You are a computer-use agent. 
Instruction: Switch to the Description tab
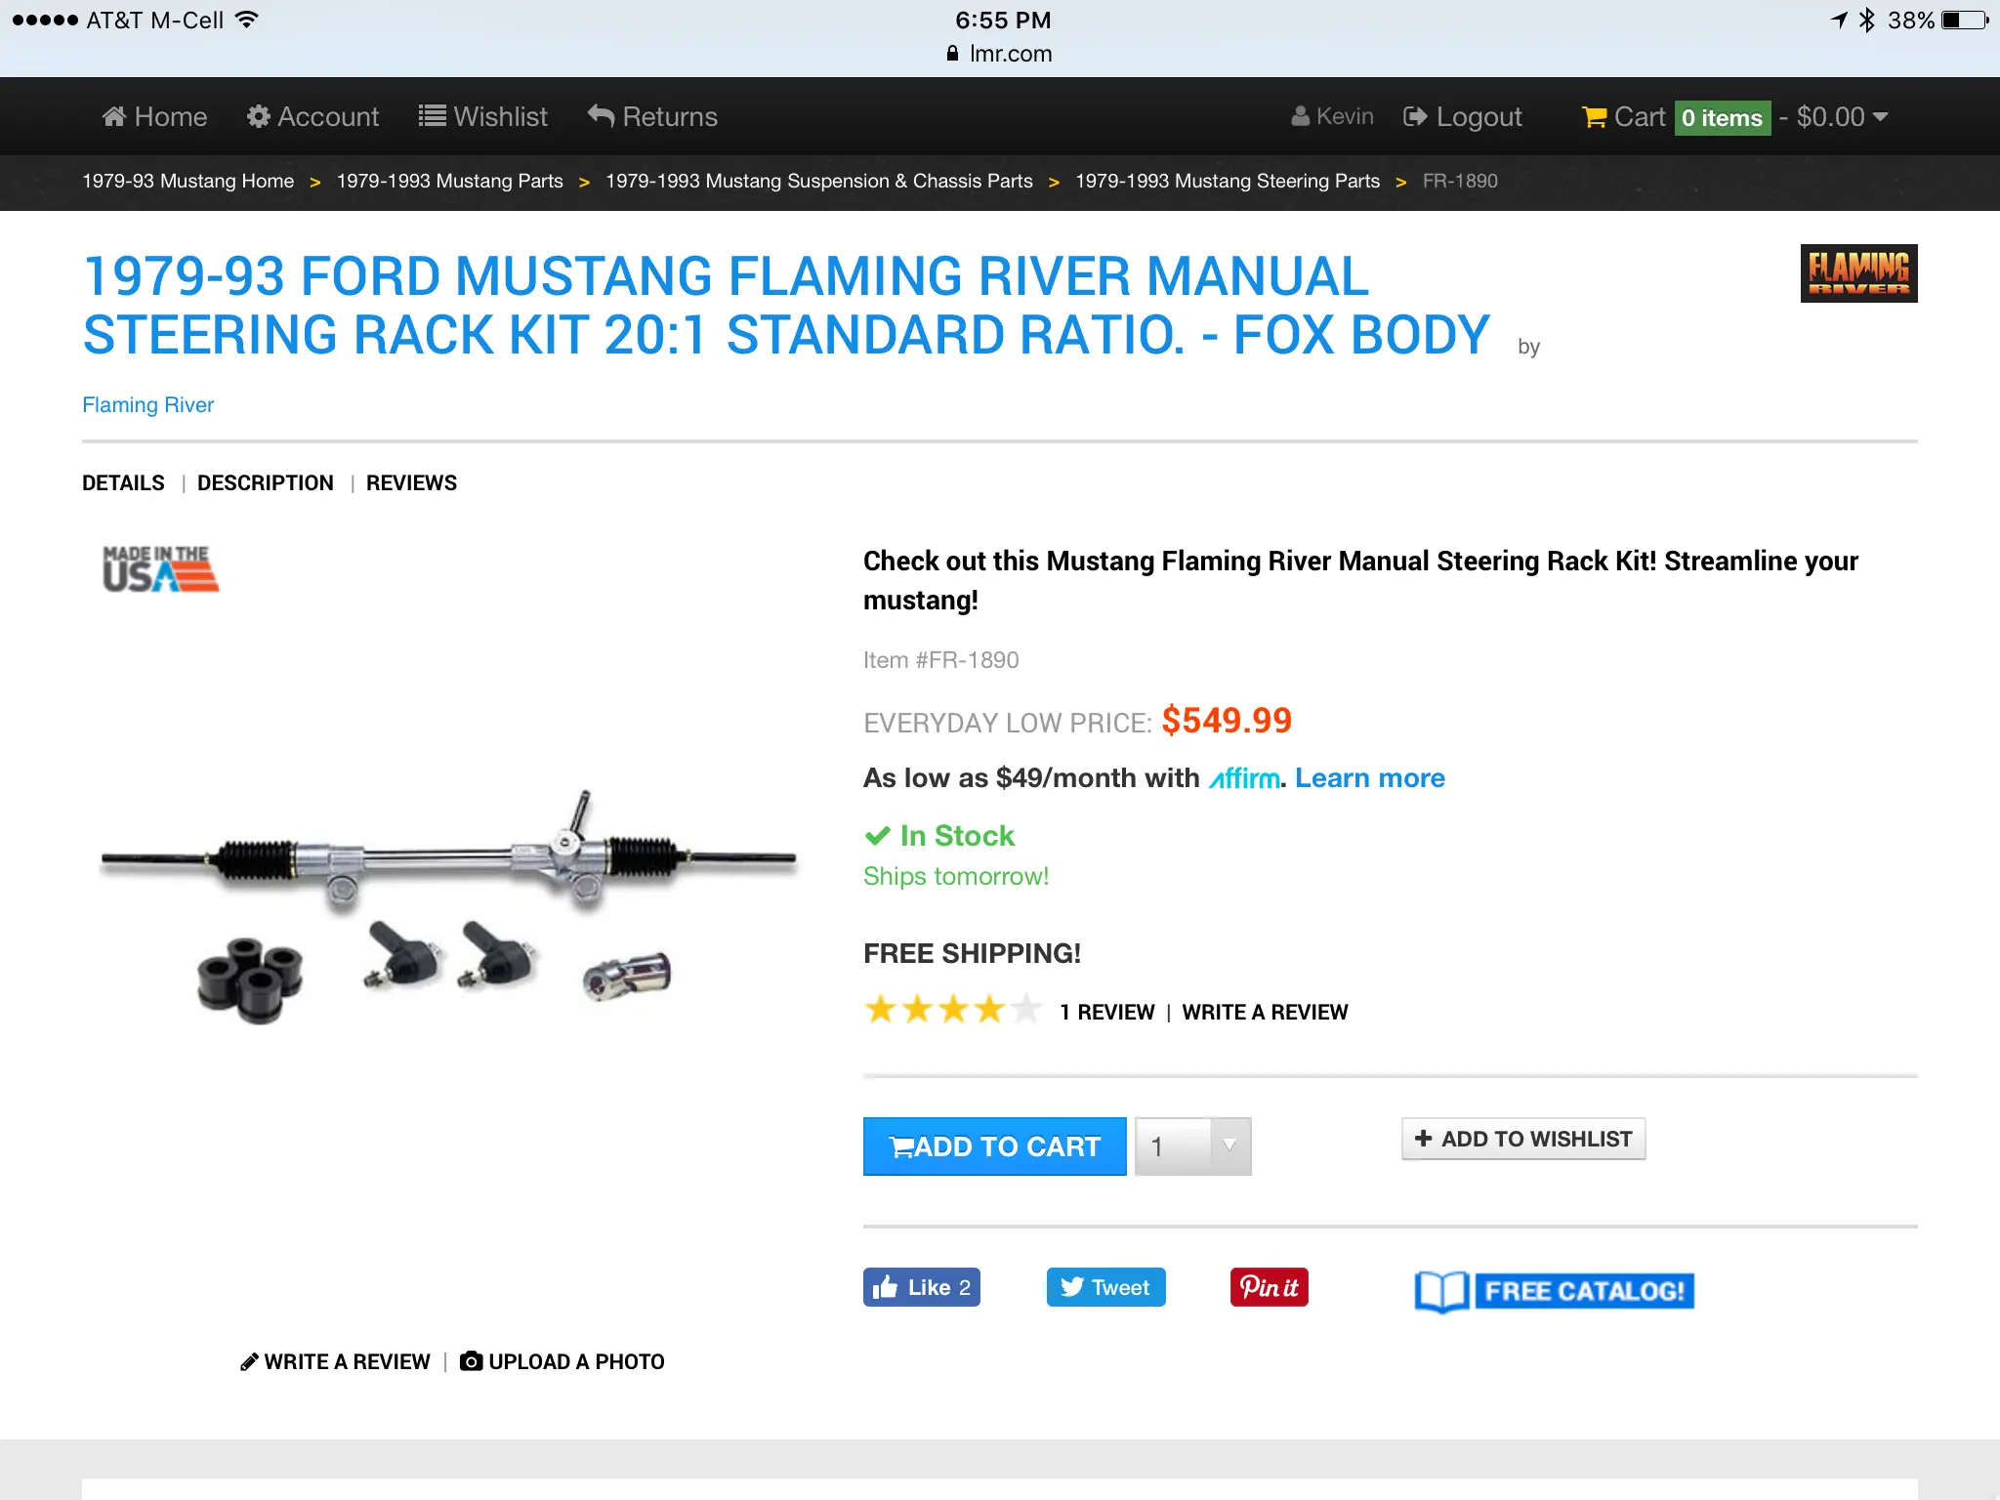[x=266, y=483]
